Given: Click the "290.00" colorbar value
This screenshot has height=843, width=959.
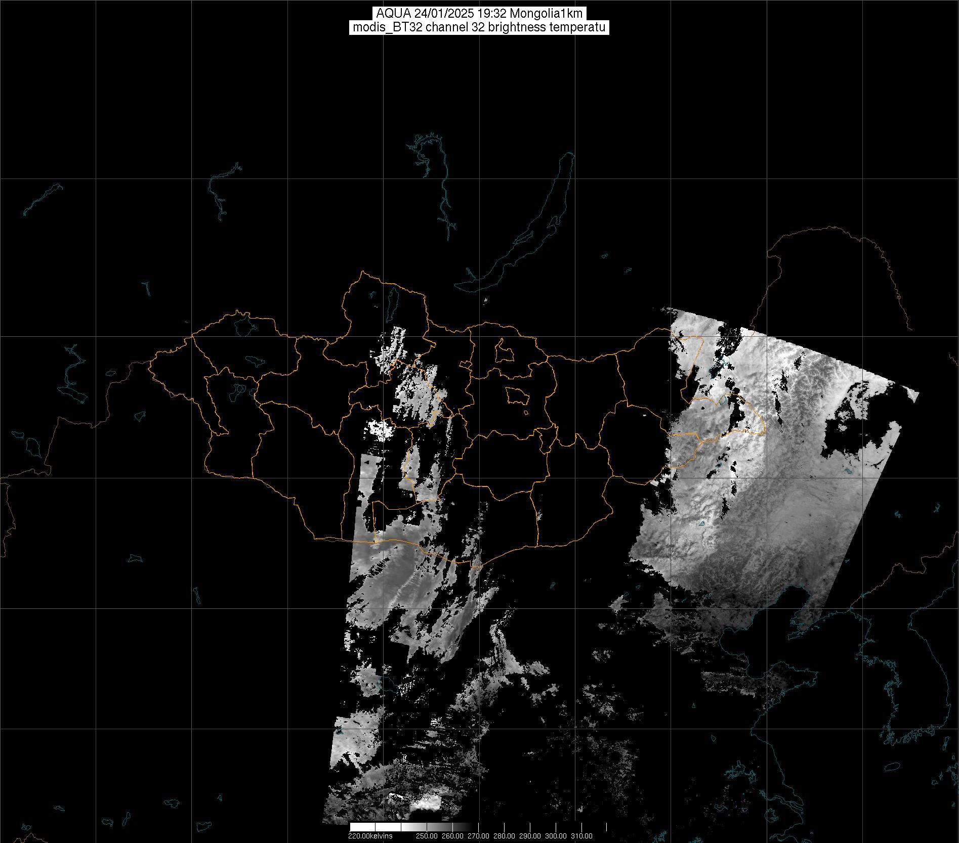Looking at the screenshot, I should coord(530,836).
